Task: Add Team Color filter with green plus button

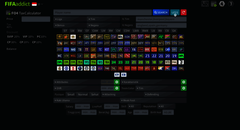Action: [184, 88]
